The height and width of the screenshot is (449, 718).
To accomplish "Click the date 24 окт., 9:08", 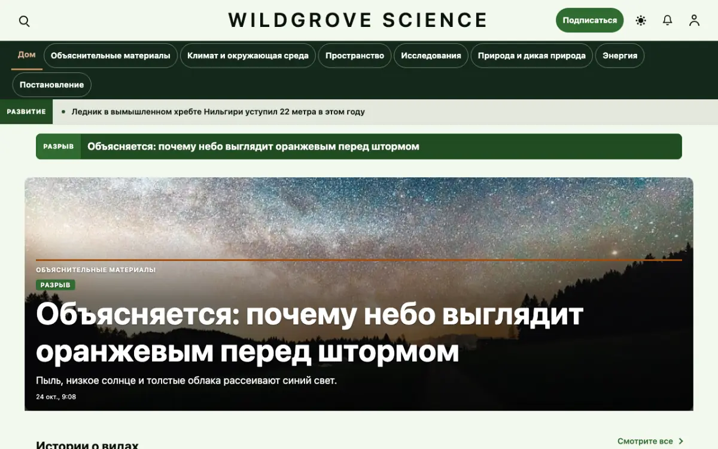I will pos(56,397).
